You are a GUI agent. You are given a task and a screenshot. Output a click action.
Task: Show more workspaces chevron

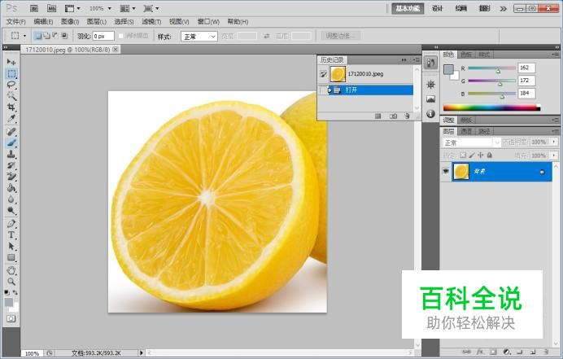[503, 9]
